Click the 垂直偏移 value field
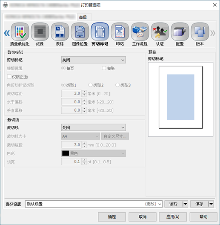 [71, 110]
